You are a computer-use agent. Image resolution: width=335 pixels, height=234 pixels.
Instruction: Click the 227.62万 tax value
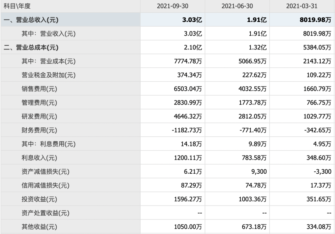coord(254,75)
